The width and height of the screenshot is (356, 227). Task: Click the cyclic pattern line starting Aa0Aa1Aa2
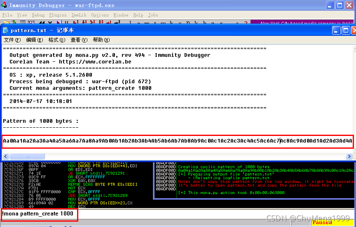tap(177, 141)
